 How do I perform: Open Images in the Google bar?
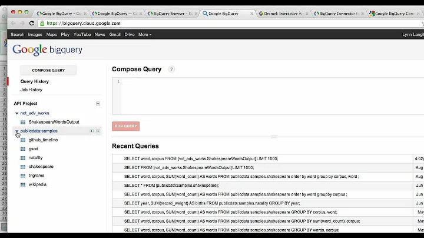(35, 35)
